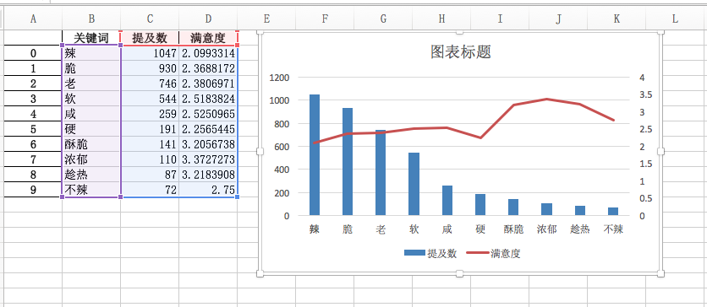Click the 关键词 header cell
The height and width of the screenshot is (307, 707).
pyautogui.click(x=91, y=38)
